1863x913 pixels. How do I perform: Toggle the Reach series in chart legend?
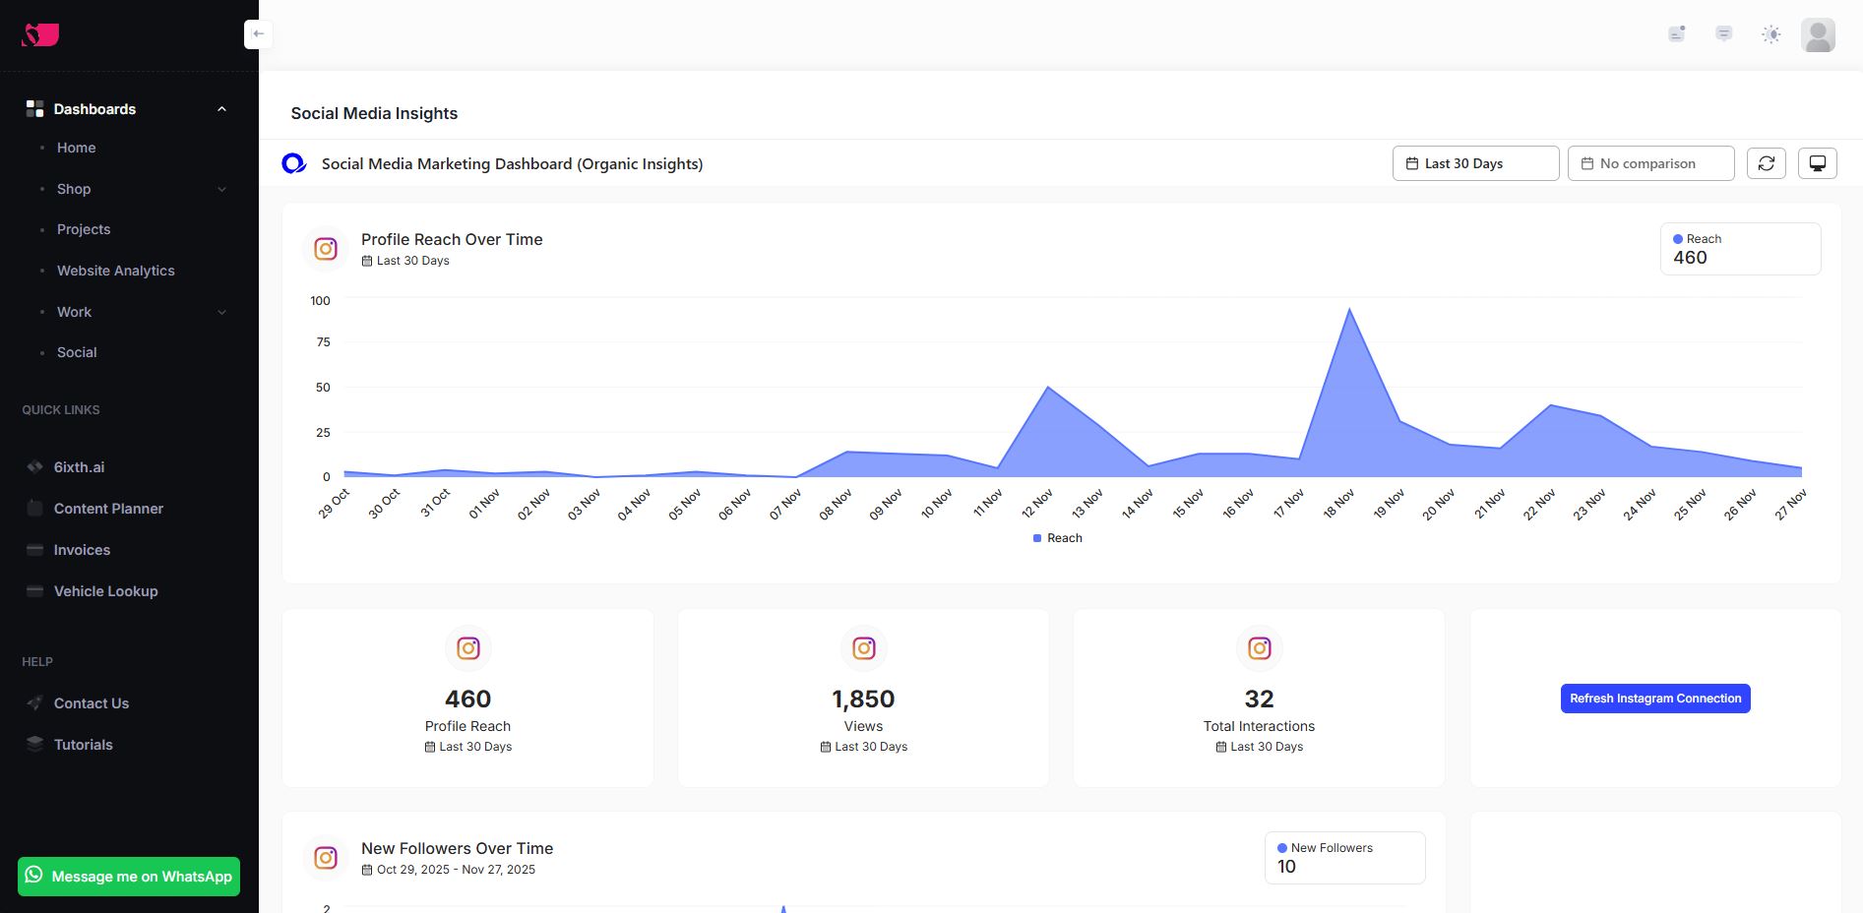click(x=1057, y=538)
